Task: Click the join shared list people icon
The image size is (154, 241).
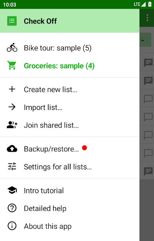Action: click(12, 125)
